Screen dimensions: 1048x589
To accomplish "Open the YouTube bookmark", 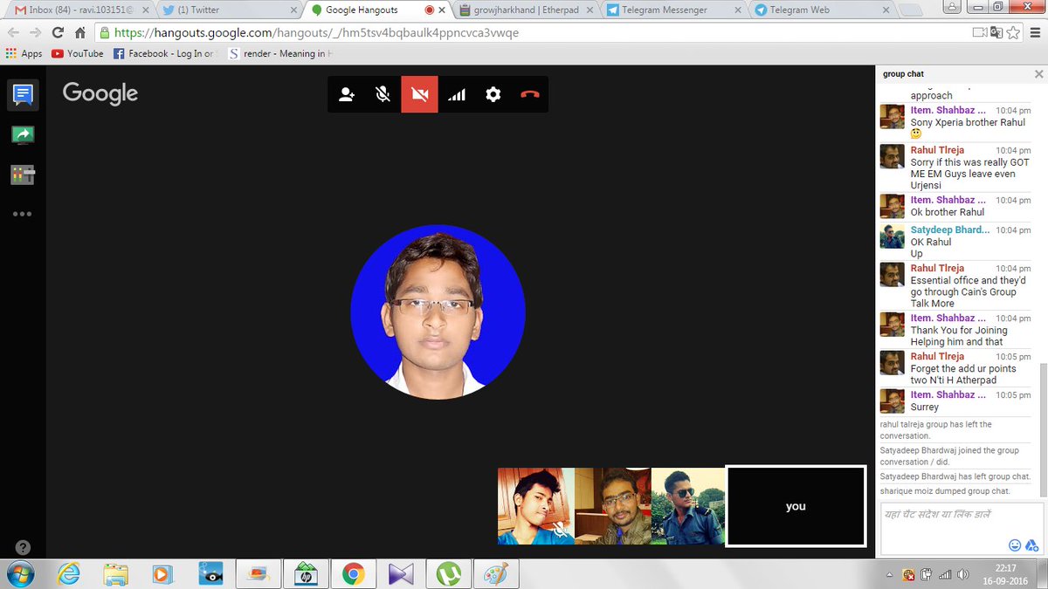I will (x=78, y=53).
